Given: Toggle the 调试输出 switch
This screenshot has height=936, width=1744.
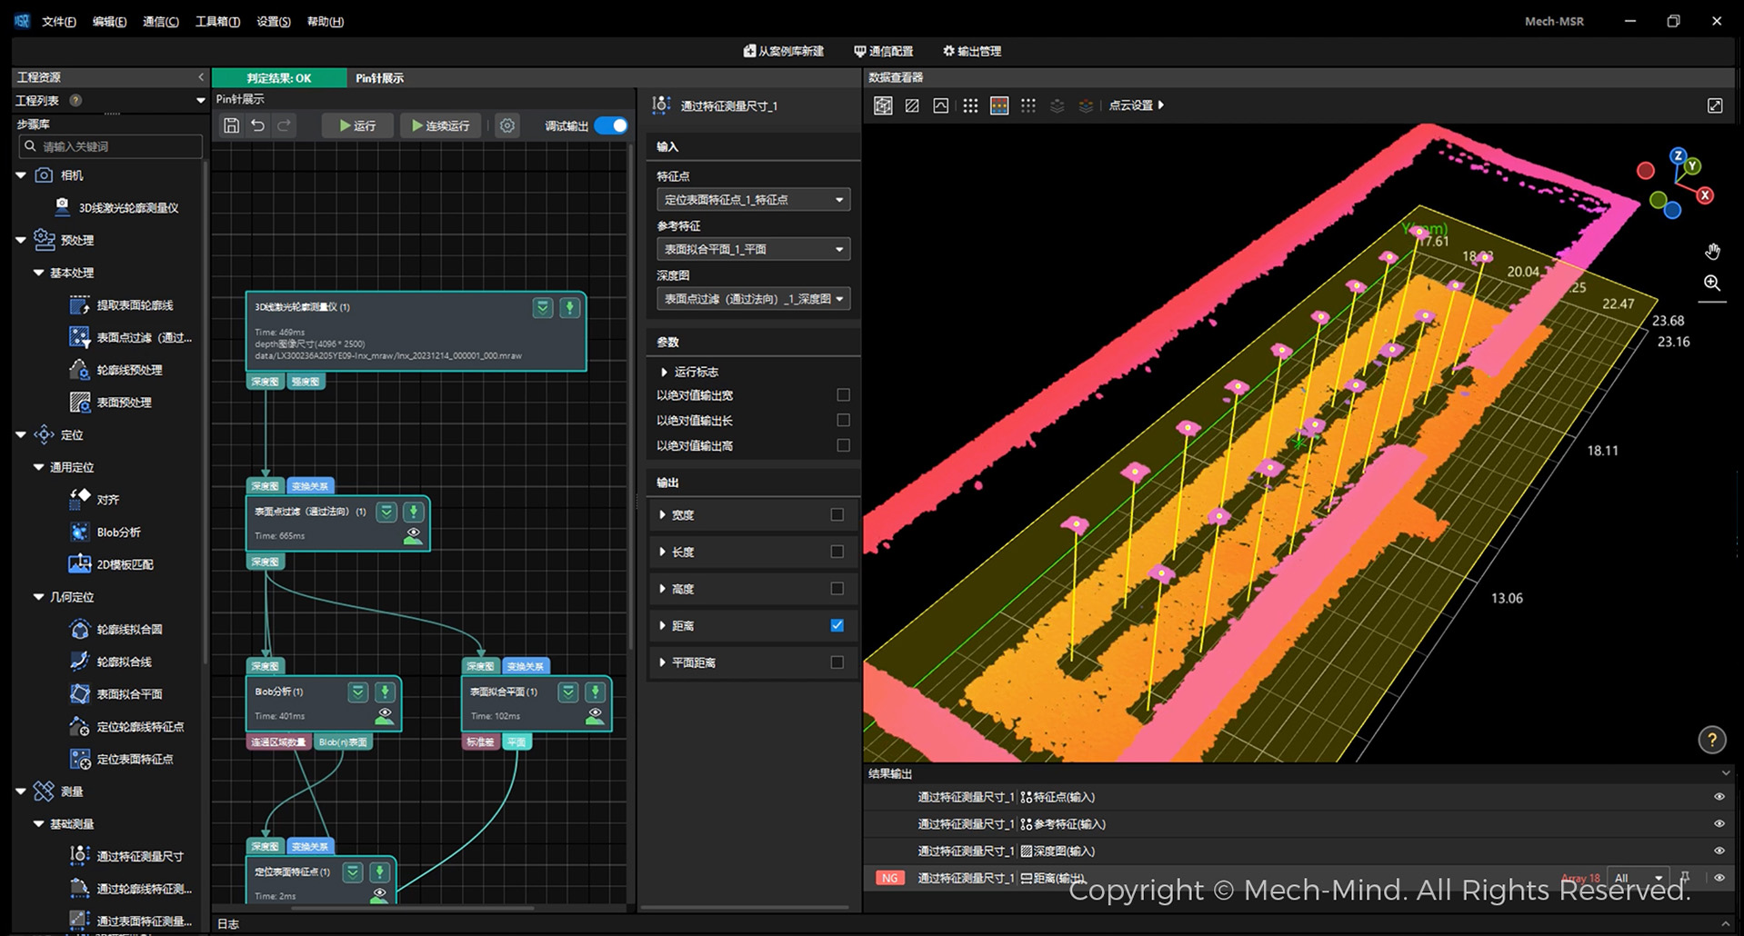Looking at the screenshot, I should pyautogui.click(x=611, y=125).
